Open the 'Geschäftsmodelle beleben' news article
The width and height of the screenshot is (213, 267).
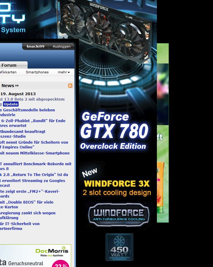pos(27,112)
